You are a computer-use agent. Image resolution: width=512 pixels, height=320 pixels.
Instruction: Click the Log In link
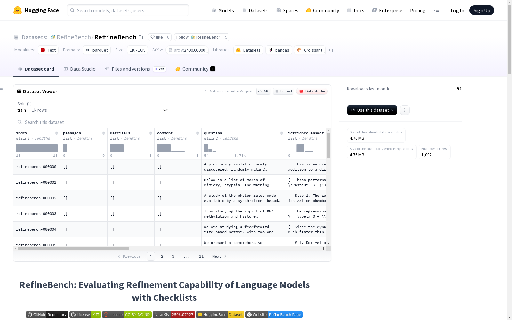pyautogui.click(x=457, y=10)
